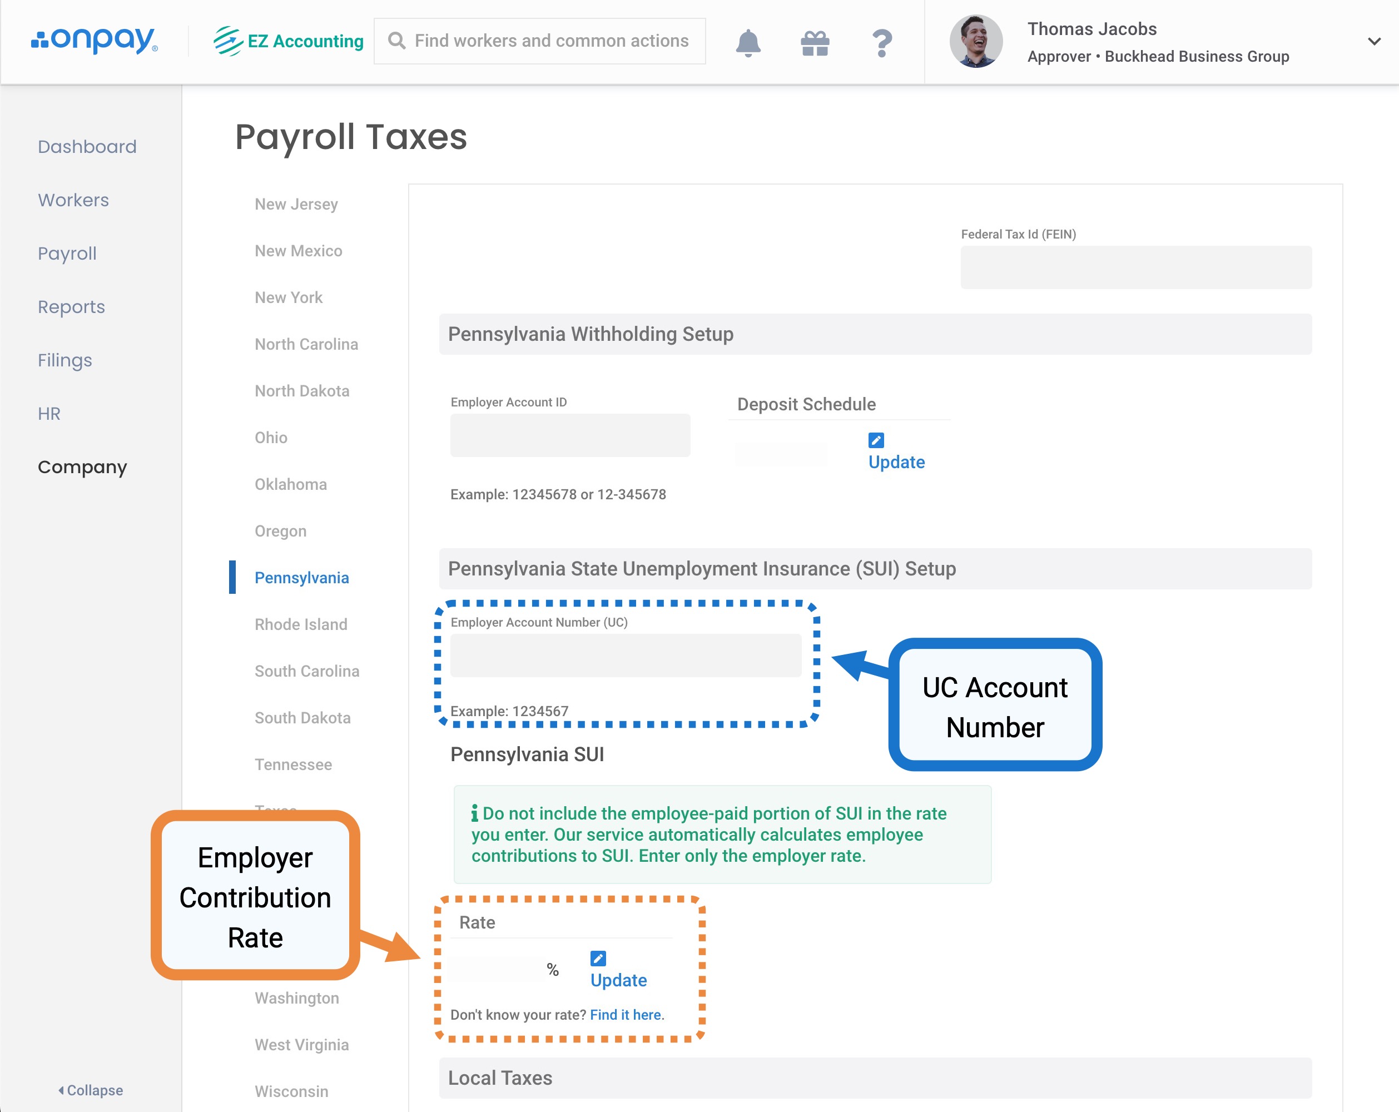Click the OnPay logo
The width and height of the screenshot is (1399, 1112).
(94, 41)
